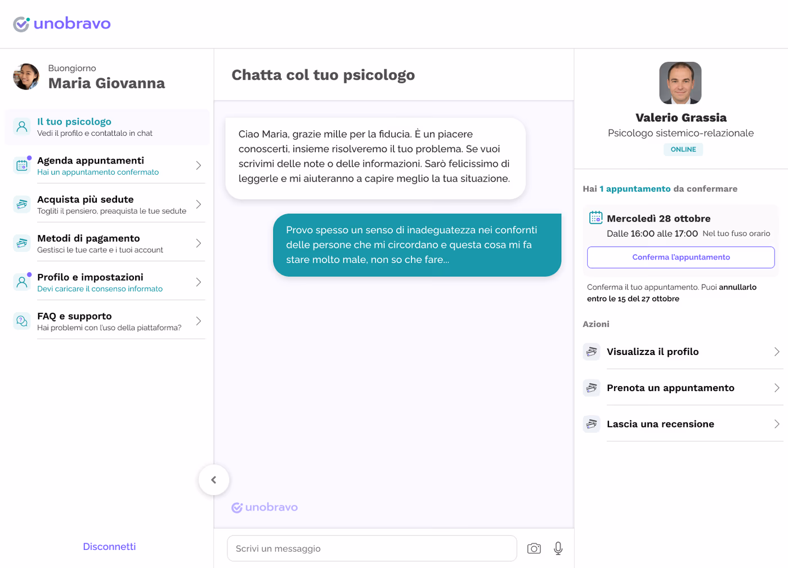
Task: Click Valerio Grassia's profile photo
Action: [x=680, y=83]
